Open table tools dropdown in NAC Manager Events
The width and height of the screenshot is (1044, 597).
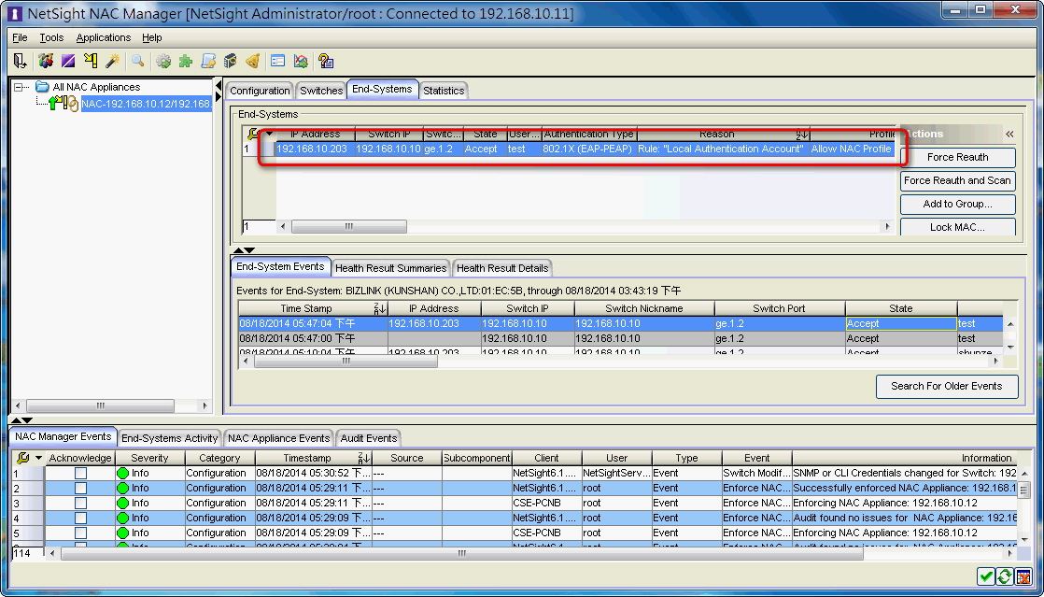(38, 459)
